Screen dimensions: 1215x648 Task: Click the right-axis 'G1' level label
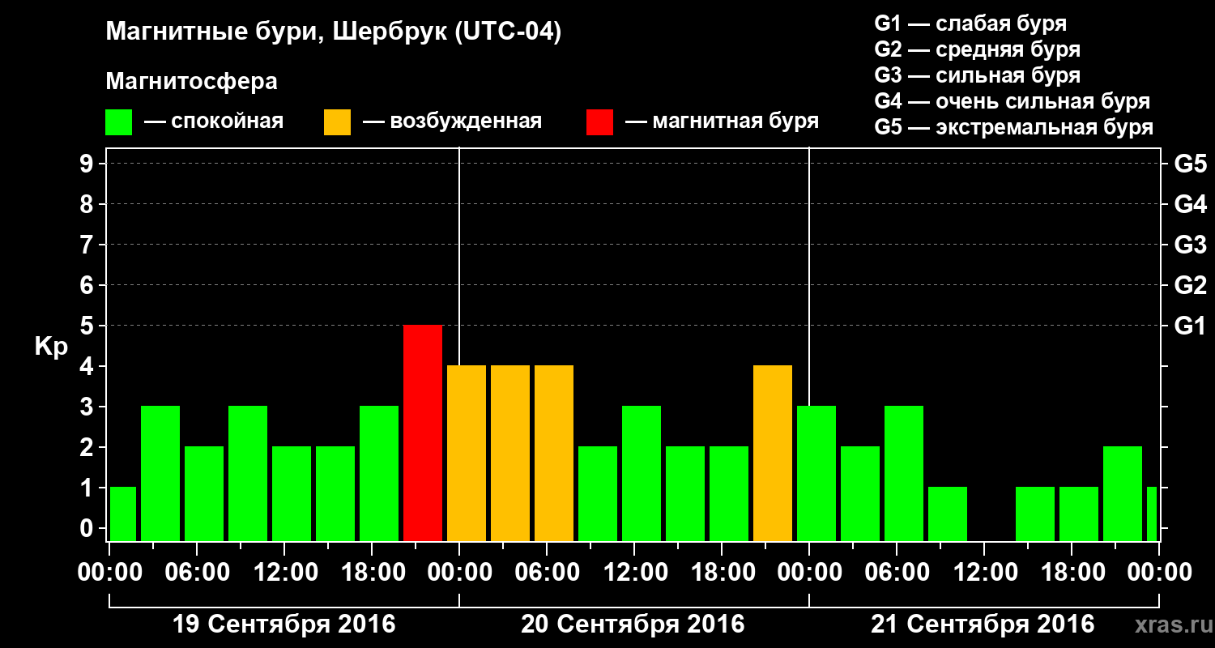click(1191, 326)
